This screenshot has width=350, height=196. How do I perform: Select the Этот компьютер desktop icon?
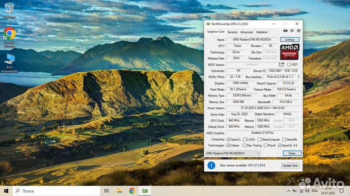tap(9, 63)
